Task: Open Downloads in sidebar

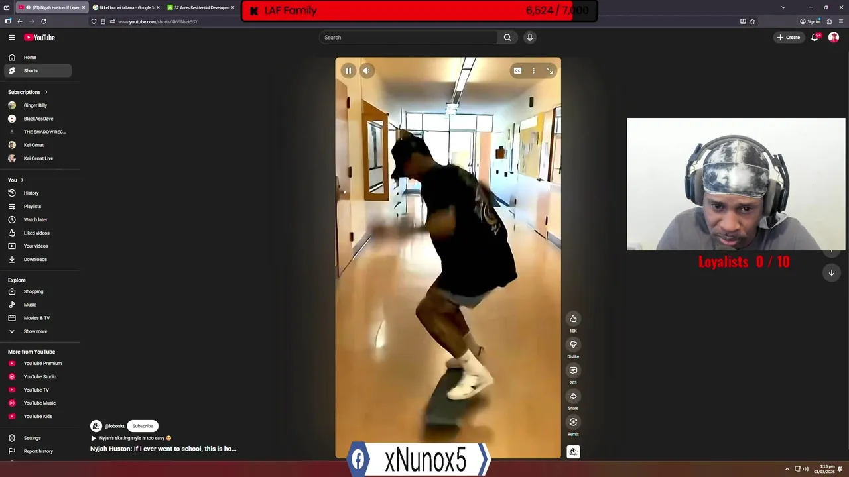Action: pyautogui.click(x=38, y=260)
